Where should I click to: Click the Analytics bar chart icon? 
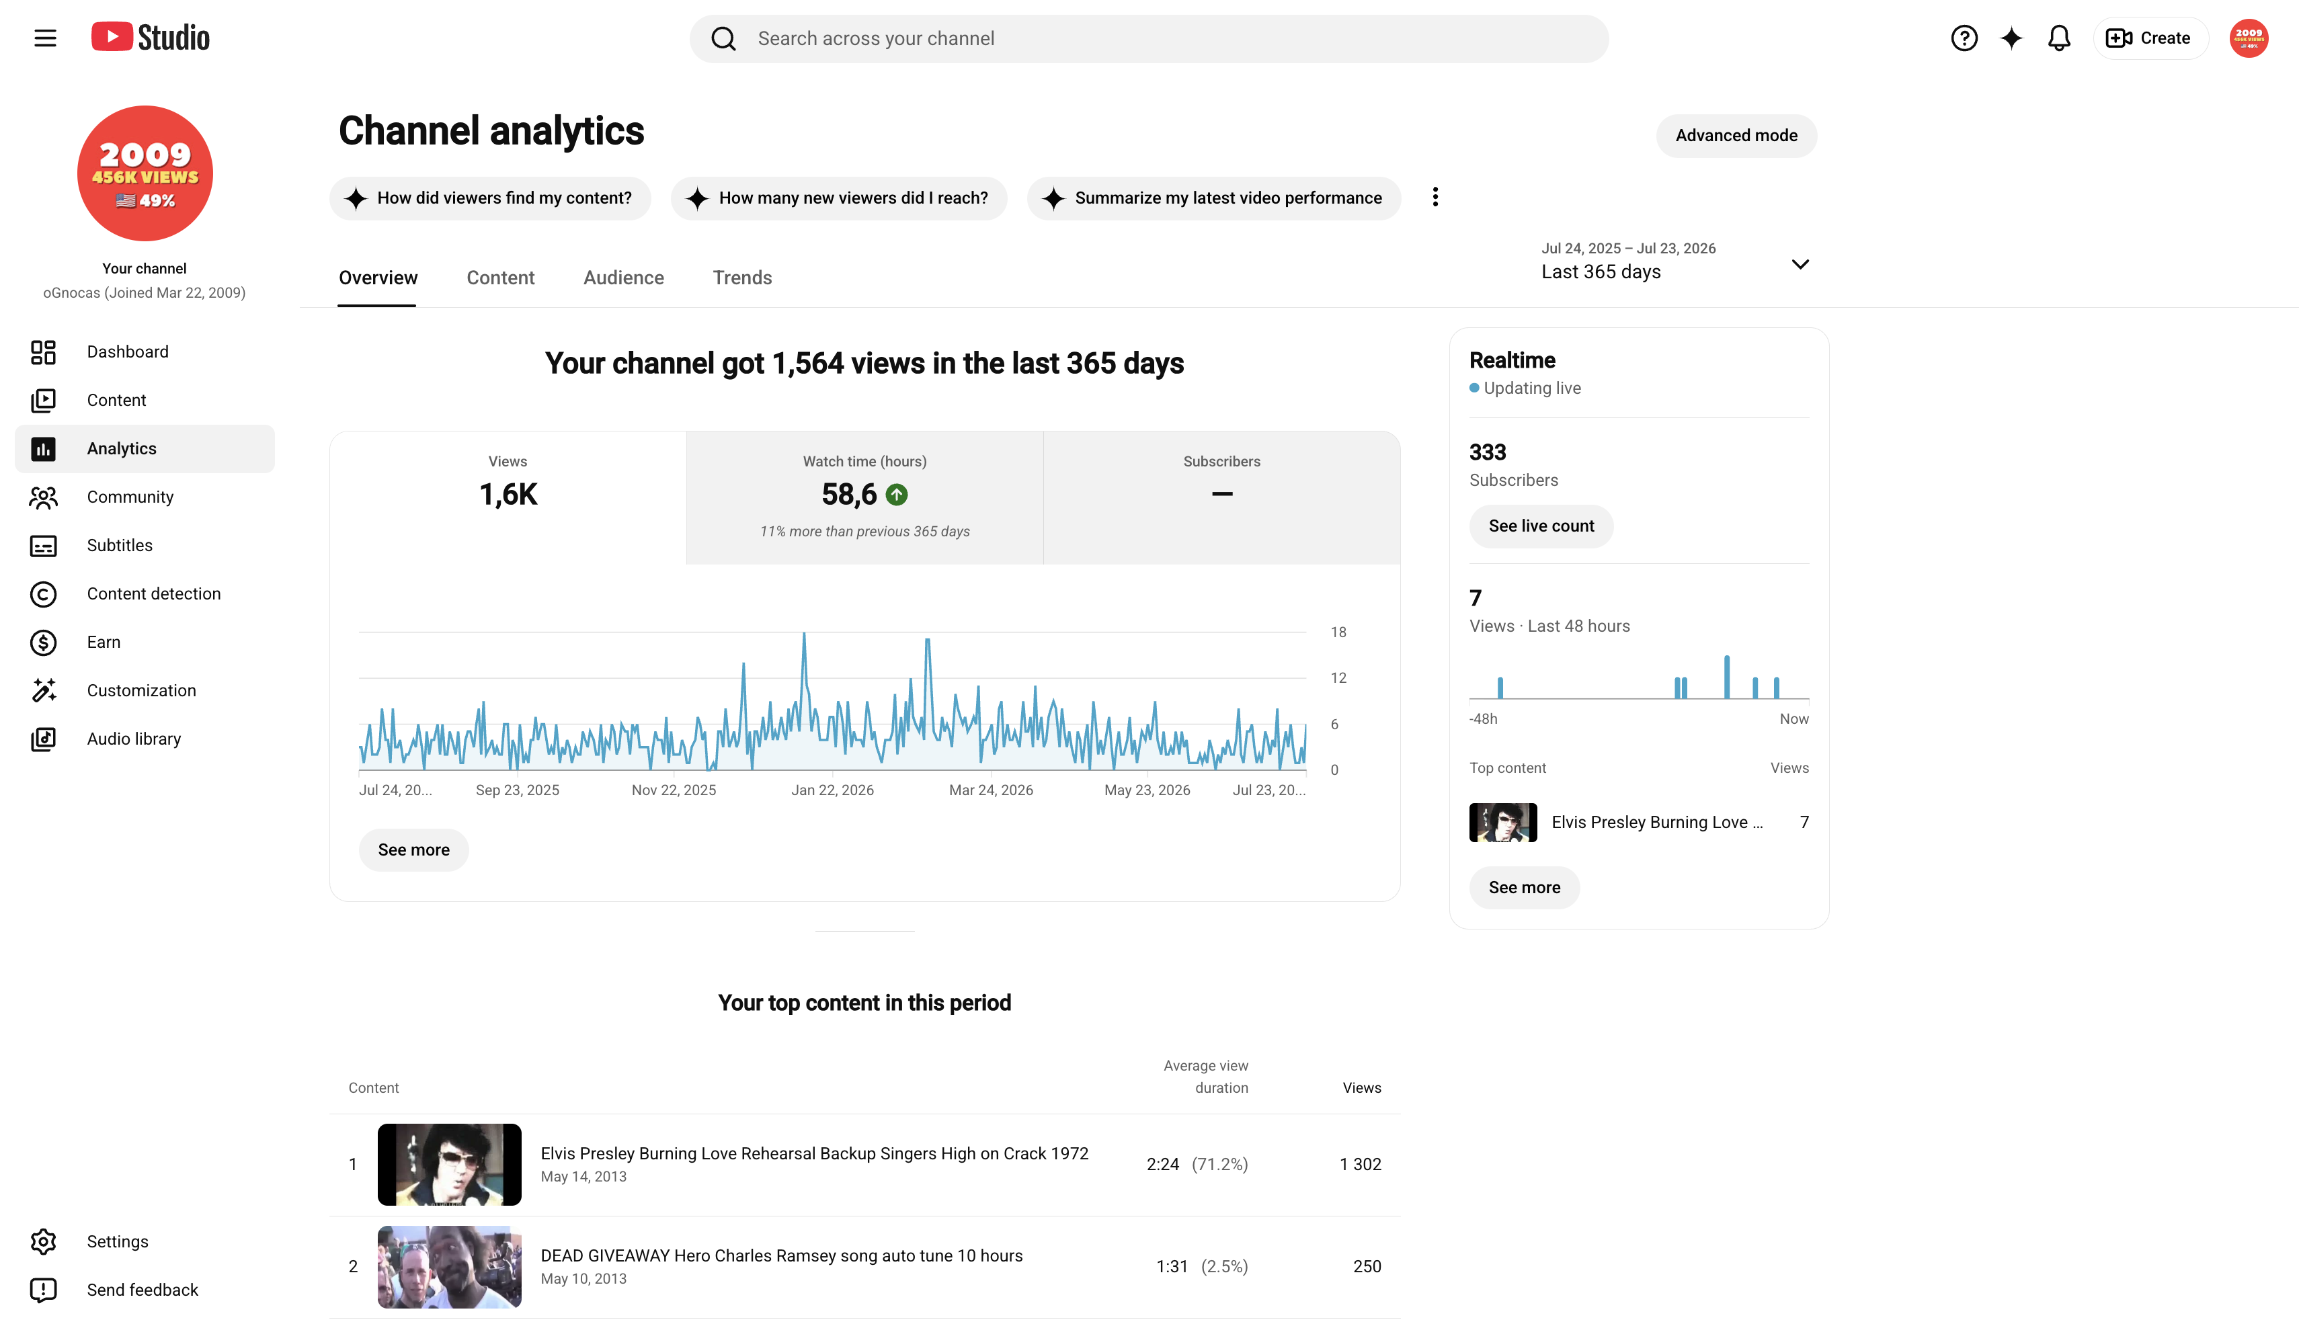[43, 448]
